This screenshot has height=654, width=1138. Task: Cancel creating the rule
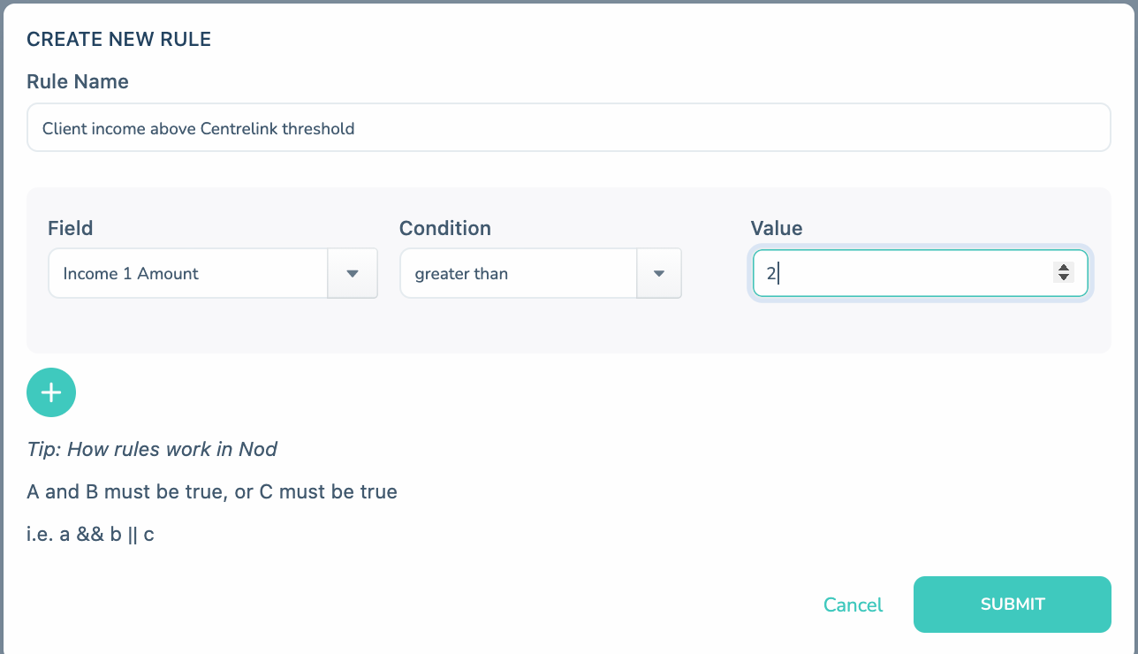853,605
